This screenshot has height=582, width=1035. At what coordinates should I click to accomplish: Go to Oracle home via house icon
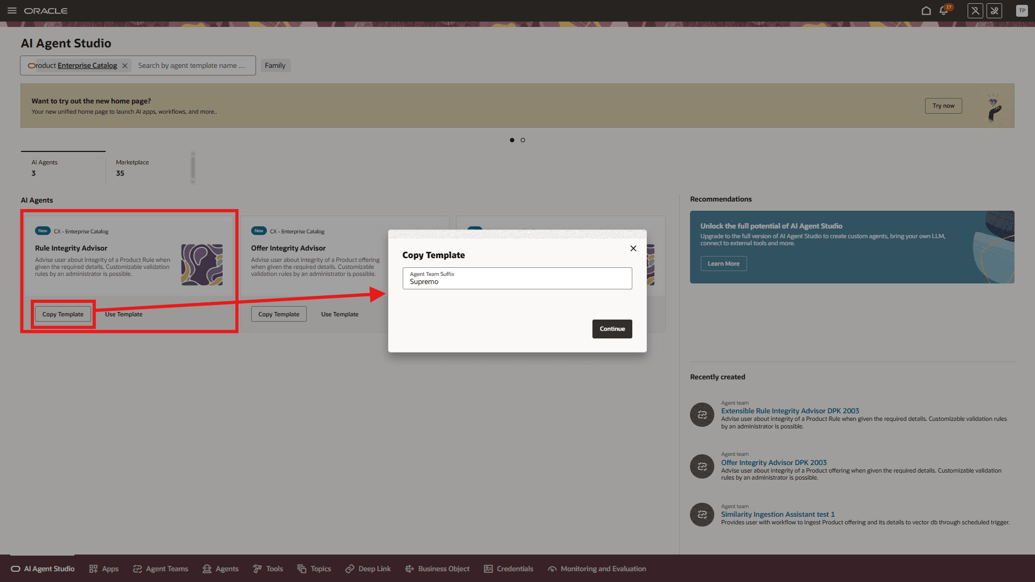[x=926, y=11]
